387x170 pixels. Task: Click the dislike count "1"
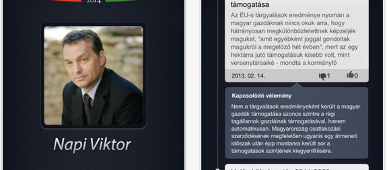click(x=328, y=76)
